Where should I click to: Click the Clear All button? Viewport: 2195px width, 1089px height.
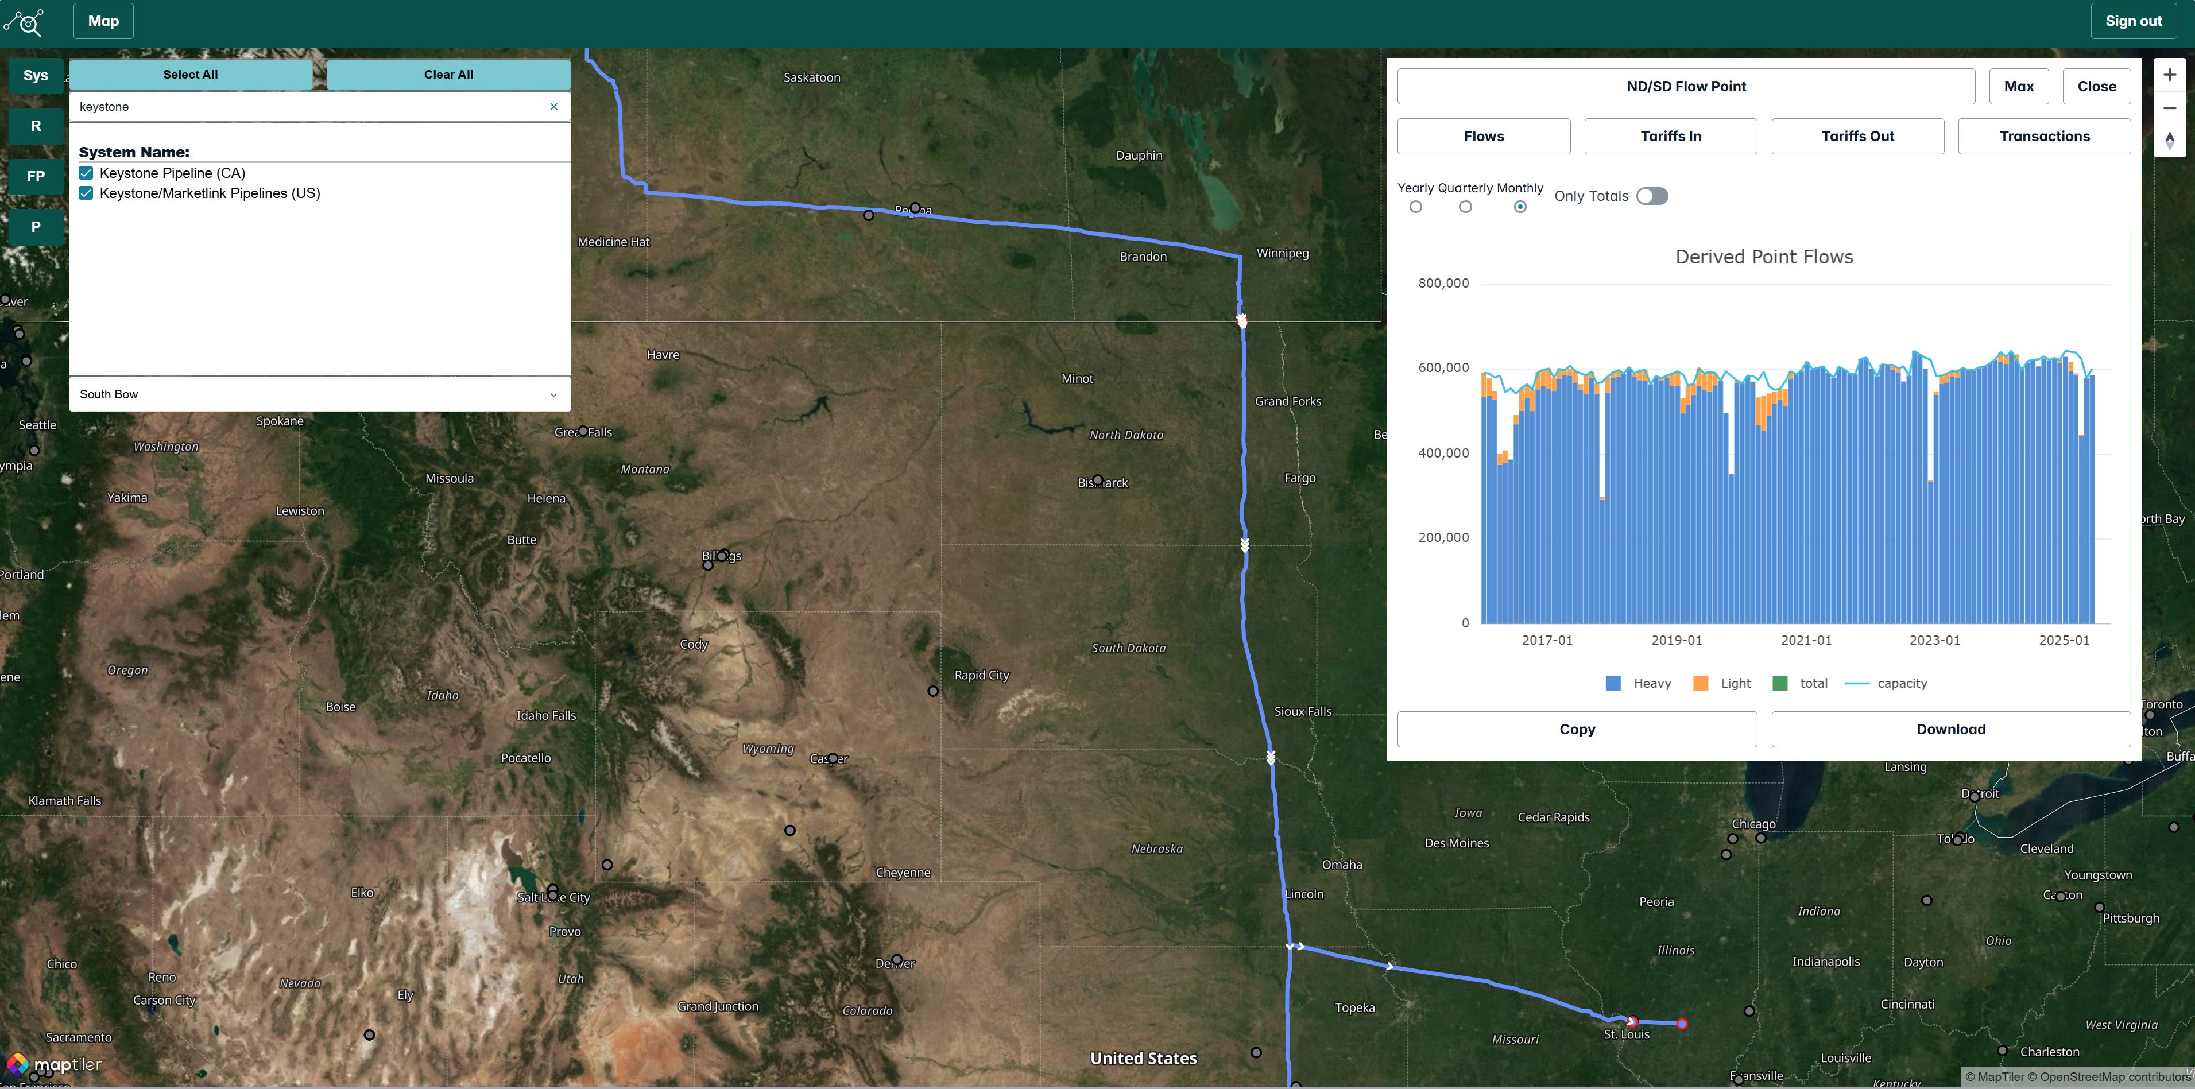pos(448,75)
